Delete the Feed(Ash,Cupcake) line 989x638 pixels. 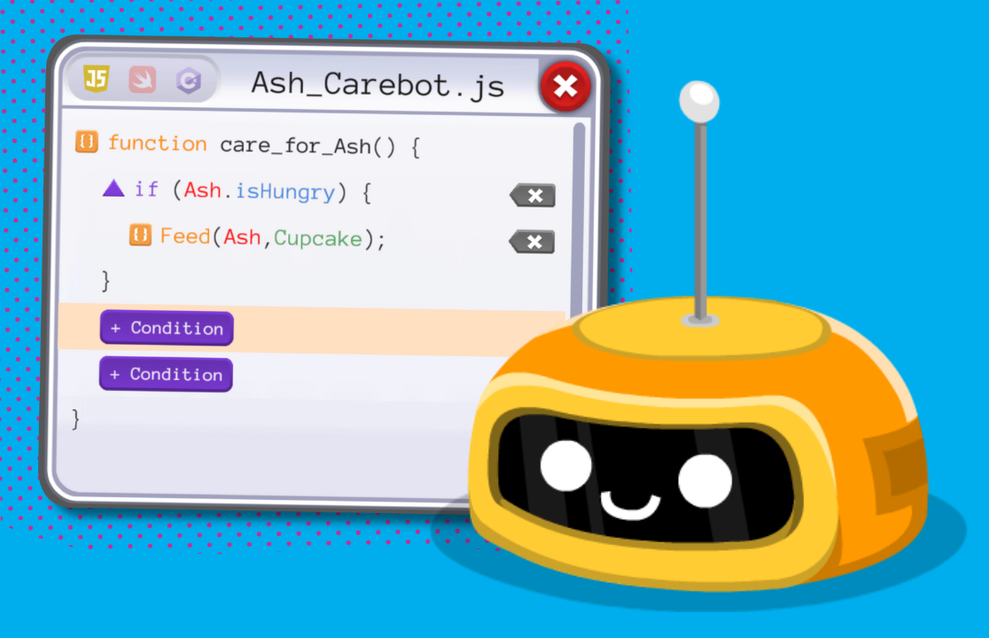coord(532,241)
